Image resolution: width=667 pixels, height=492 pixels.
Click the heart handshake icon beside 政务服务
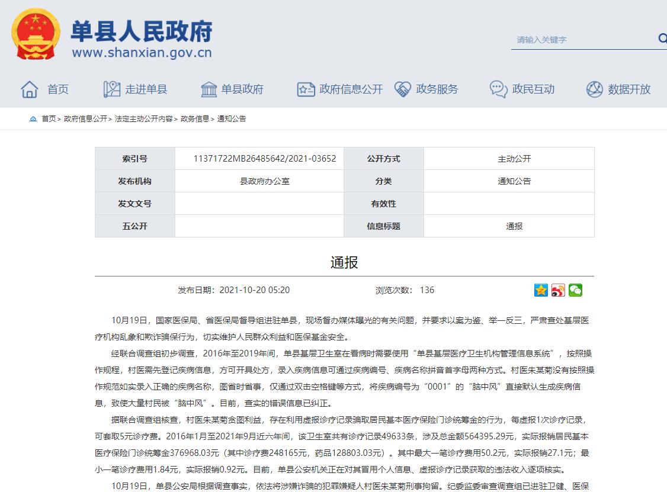coord(403,89)
